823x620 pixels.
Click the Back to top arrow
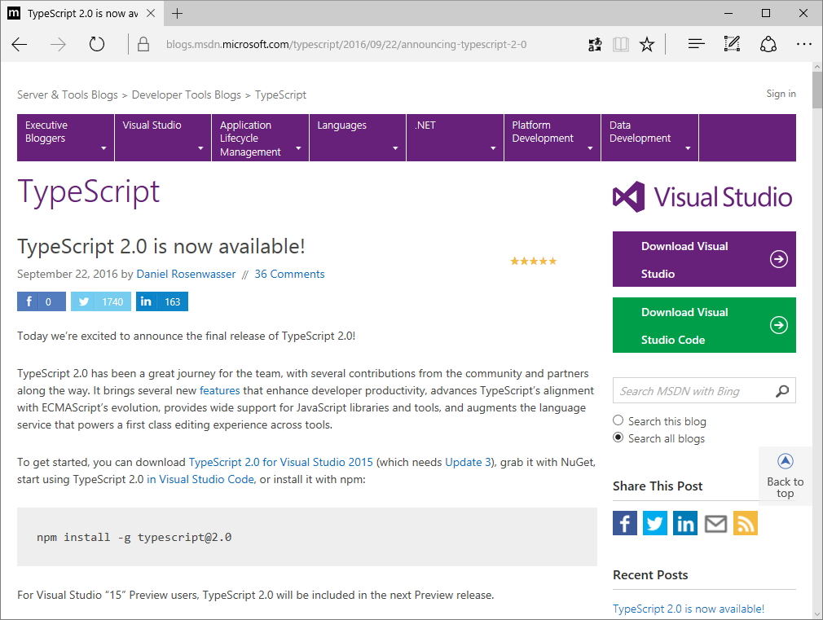(786, 461)
